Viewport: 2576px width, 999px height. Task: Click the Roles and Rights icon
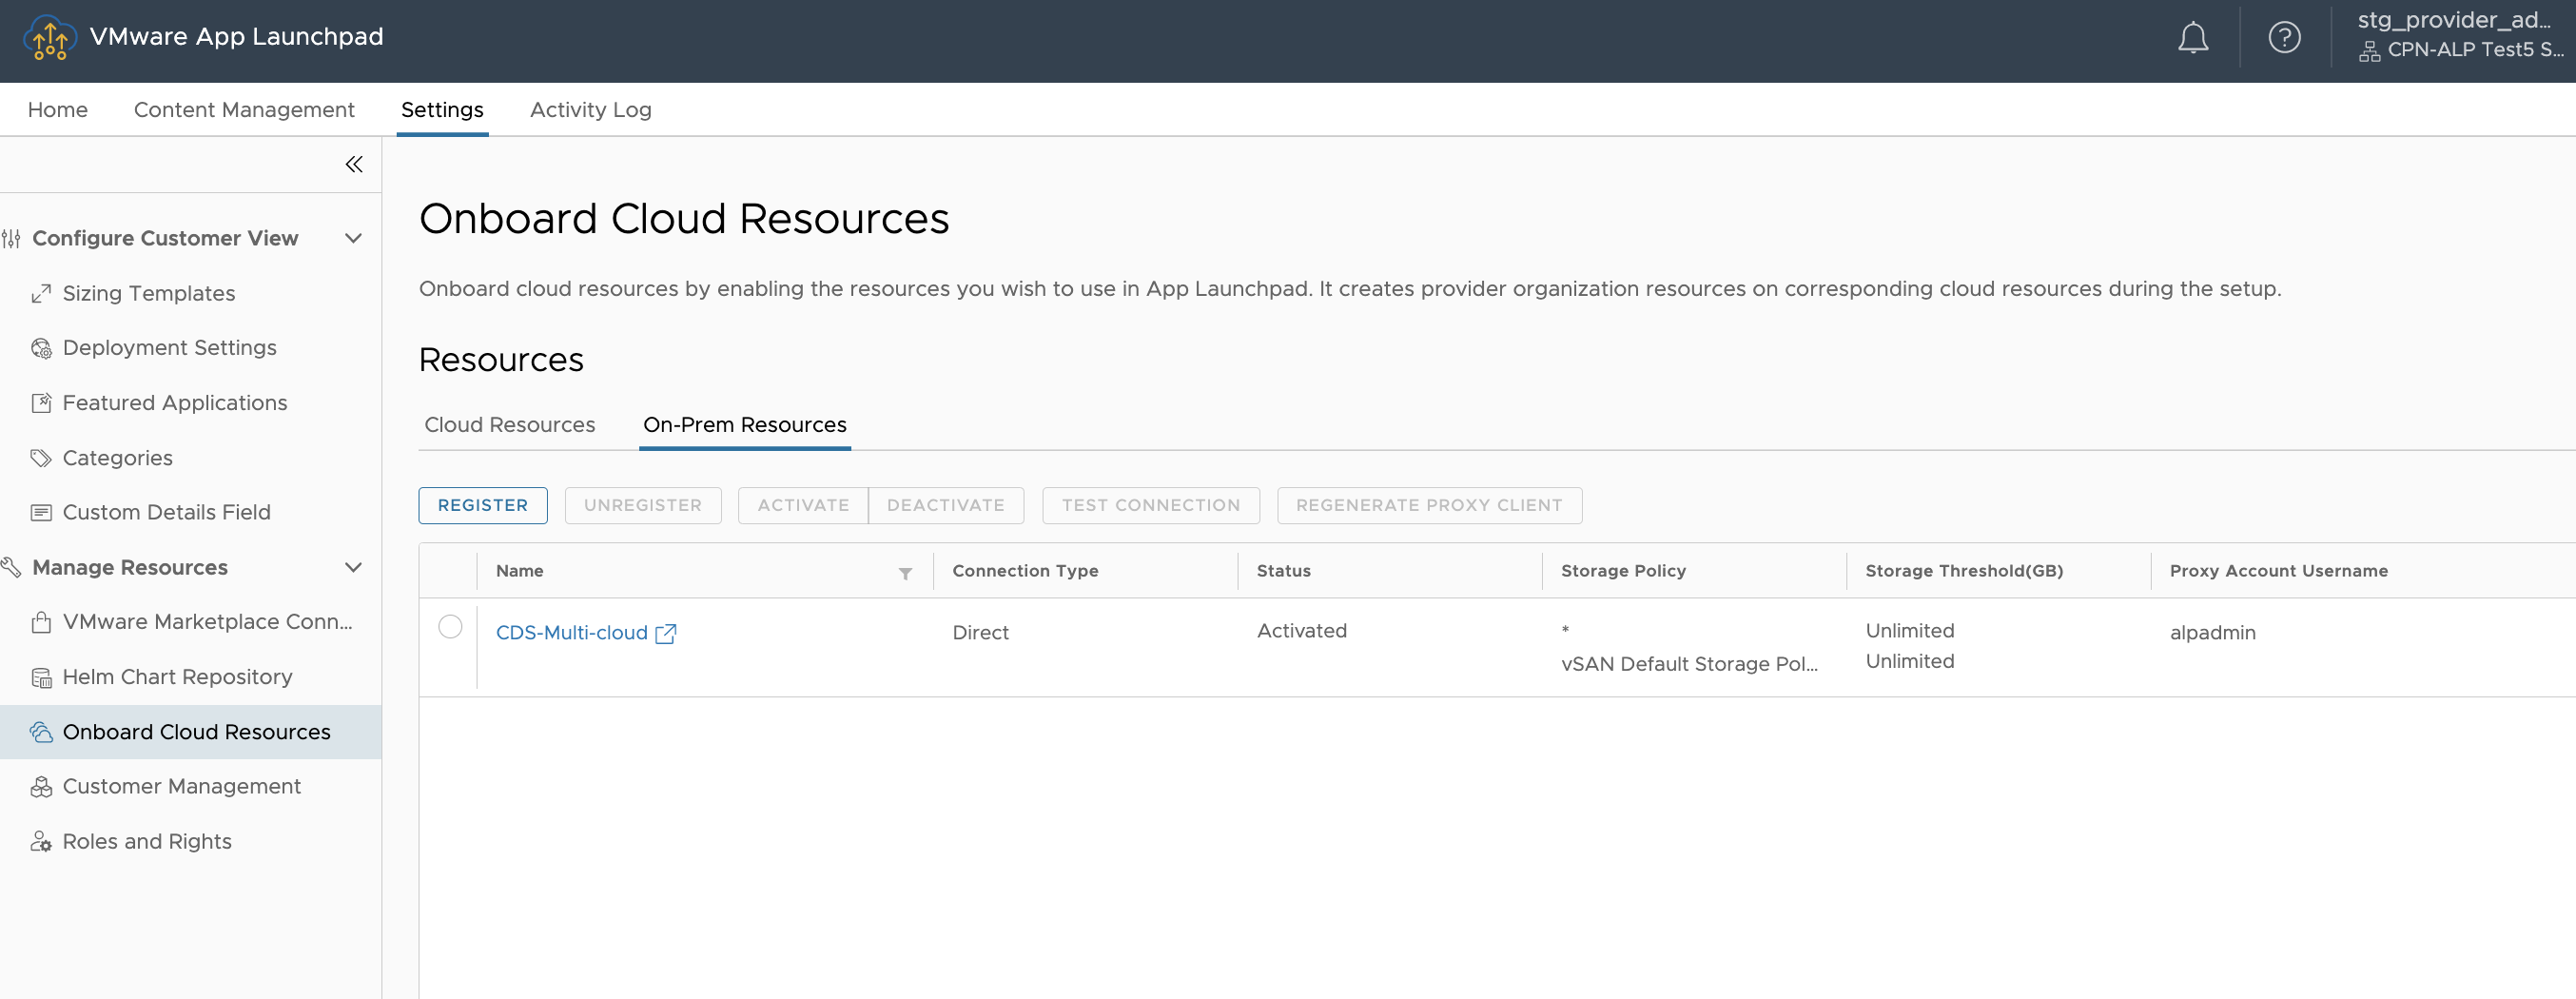tap(41, 842)
